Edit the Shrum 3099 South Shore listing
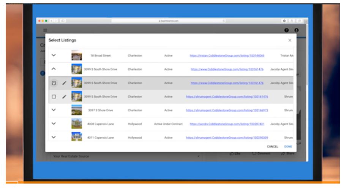Image resolution: width=349 pixels, height=191 pixels. [64, 97]
